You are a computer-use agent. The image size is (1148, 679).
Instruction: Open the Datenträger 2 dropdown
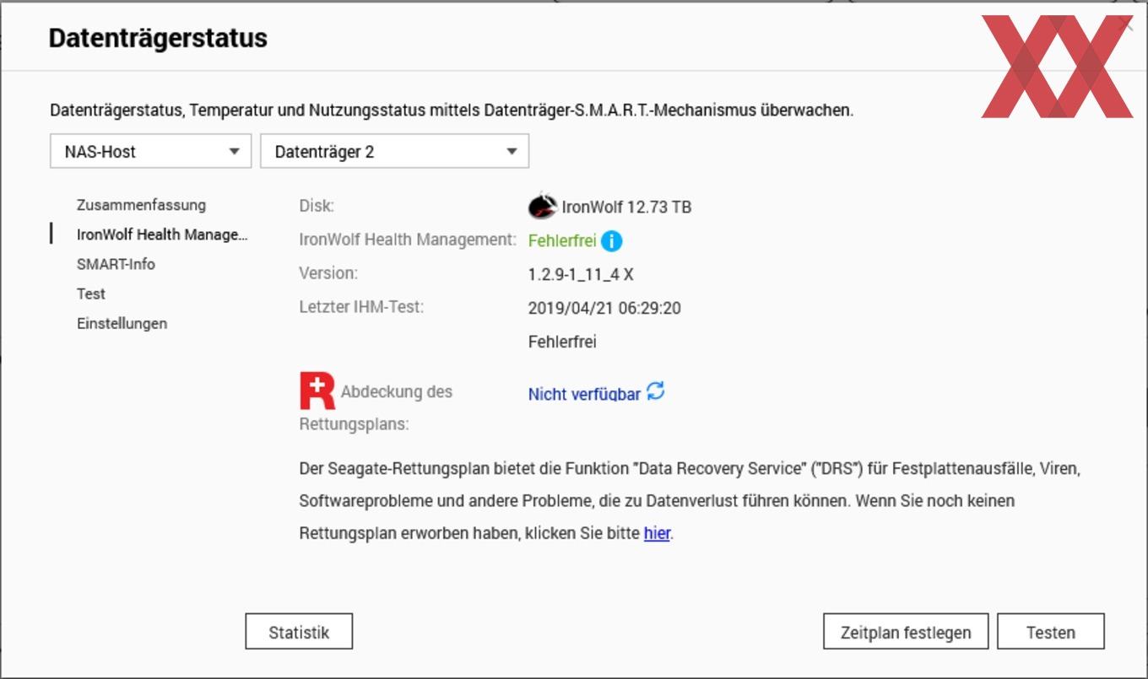(395, 152)
